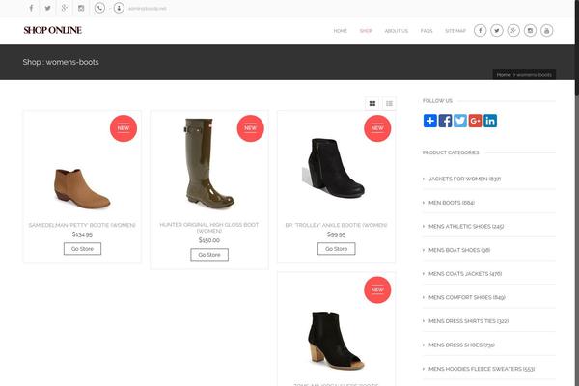Open the black BP Trolley ankle bootie image
Viewport: 579px width, 386px height.
334,167
